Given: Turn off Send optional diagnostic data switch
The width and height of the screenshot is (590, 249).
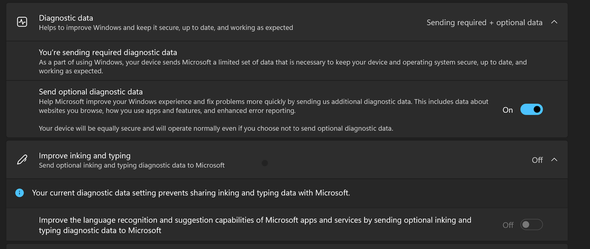Looking at the screenshot, I should click(531, 110).
